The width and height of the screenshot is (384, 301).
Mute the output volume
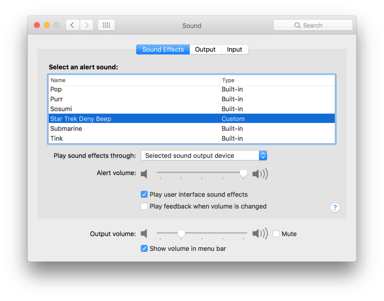[276, 234]
